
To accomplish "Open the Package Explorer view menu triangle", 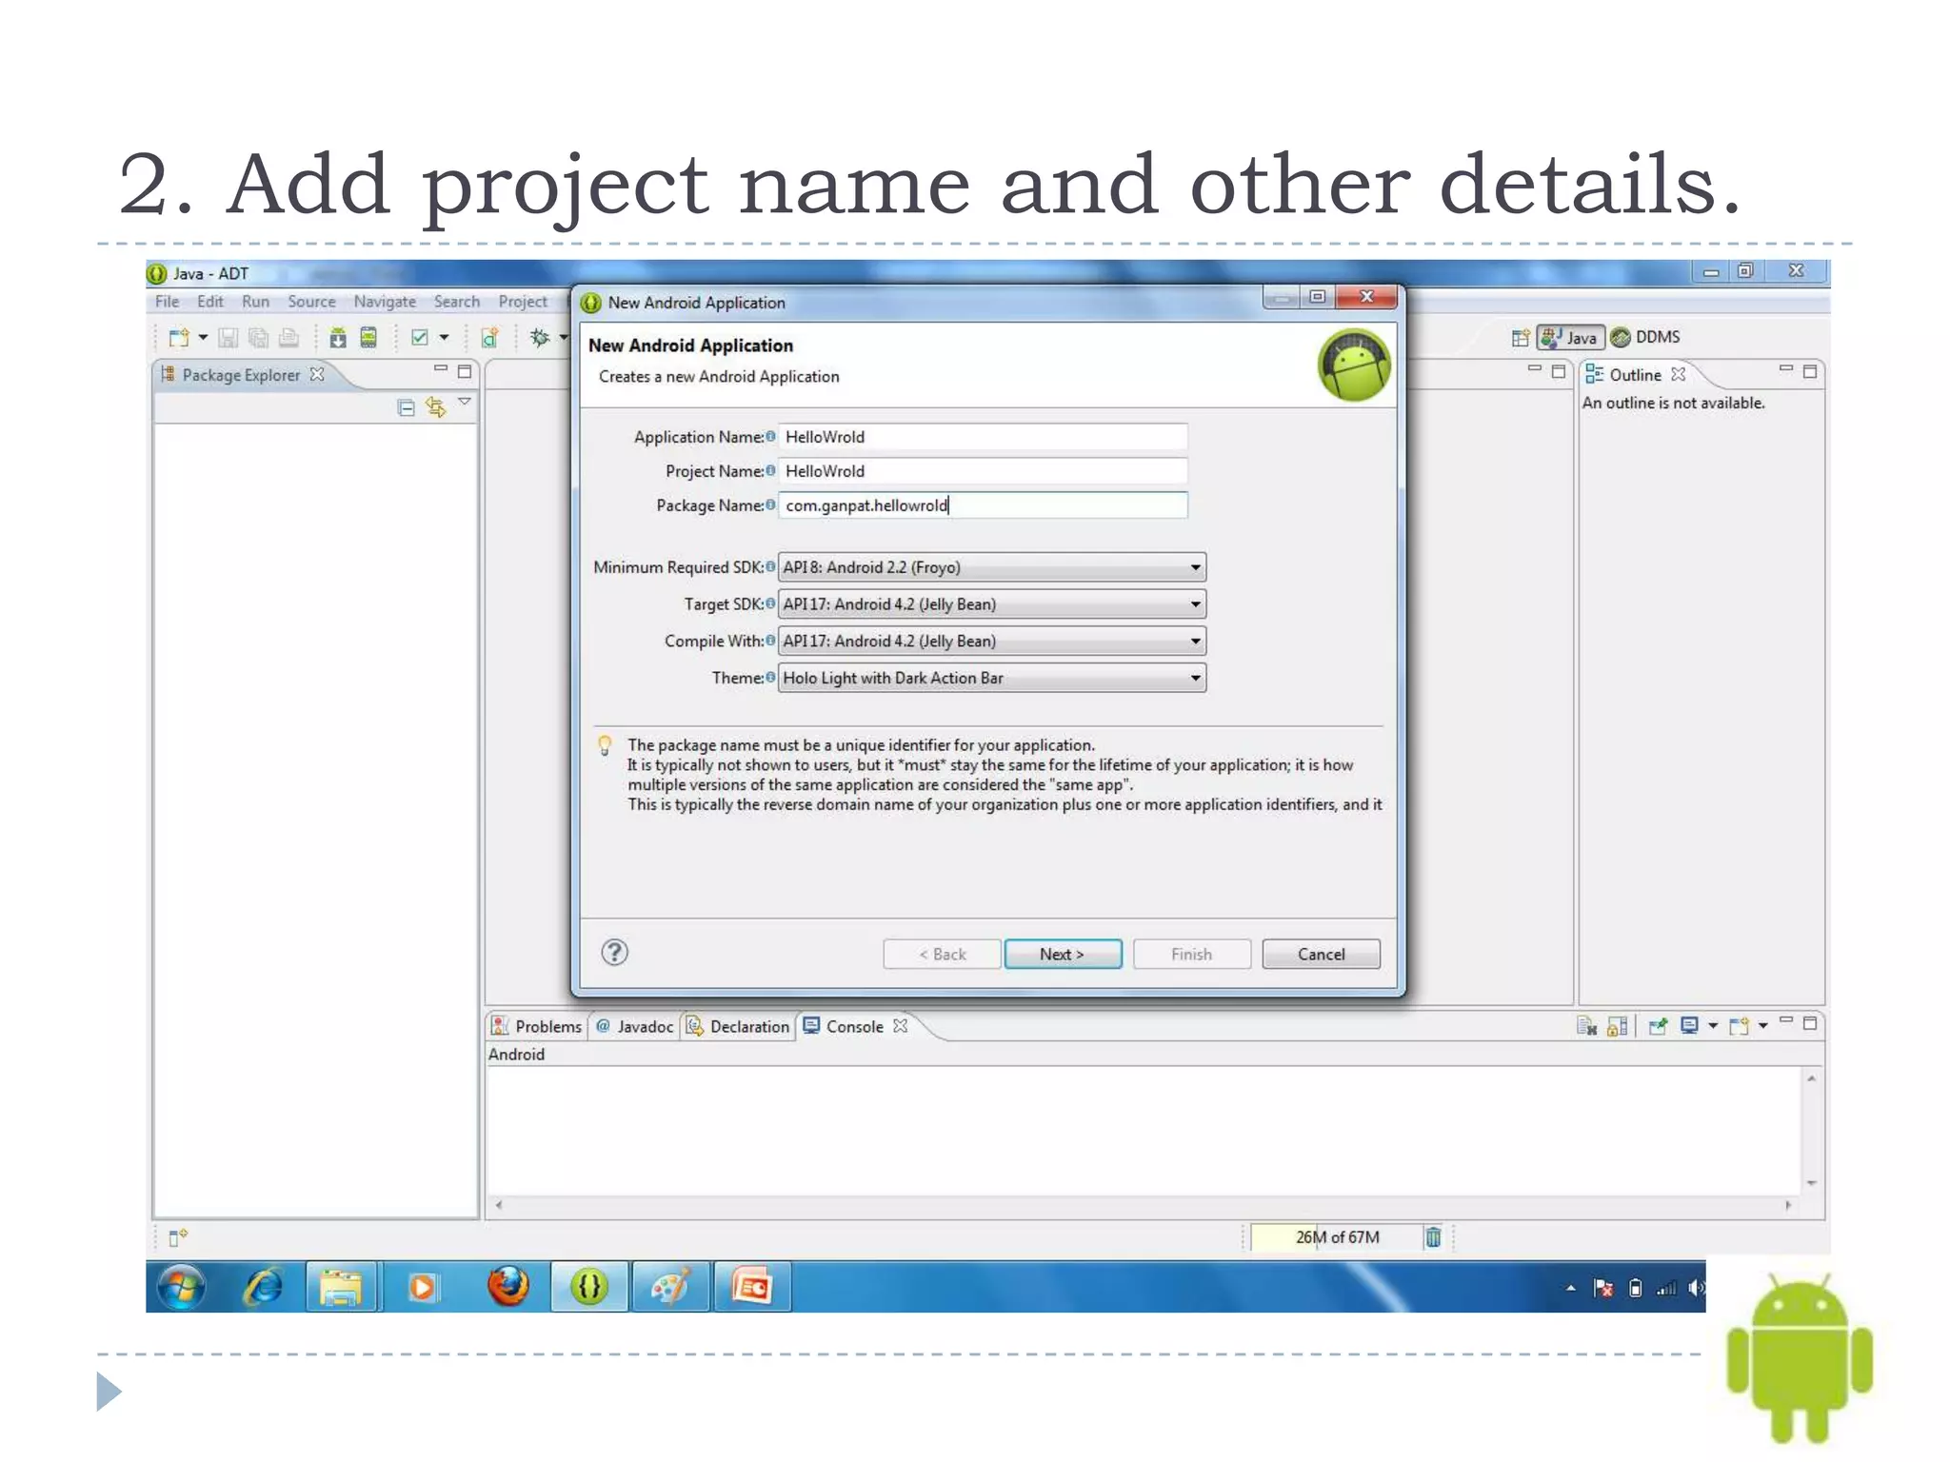I will pyautogui.click(x=465, y=403).
